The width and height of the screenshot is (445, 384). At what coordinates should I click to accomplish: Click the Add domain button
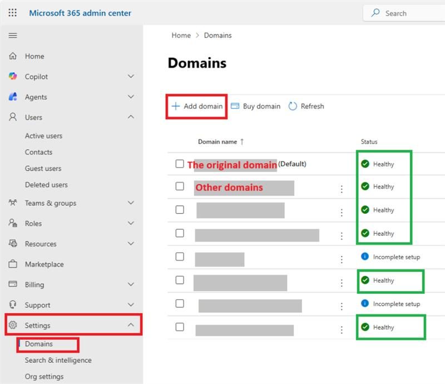197,106
